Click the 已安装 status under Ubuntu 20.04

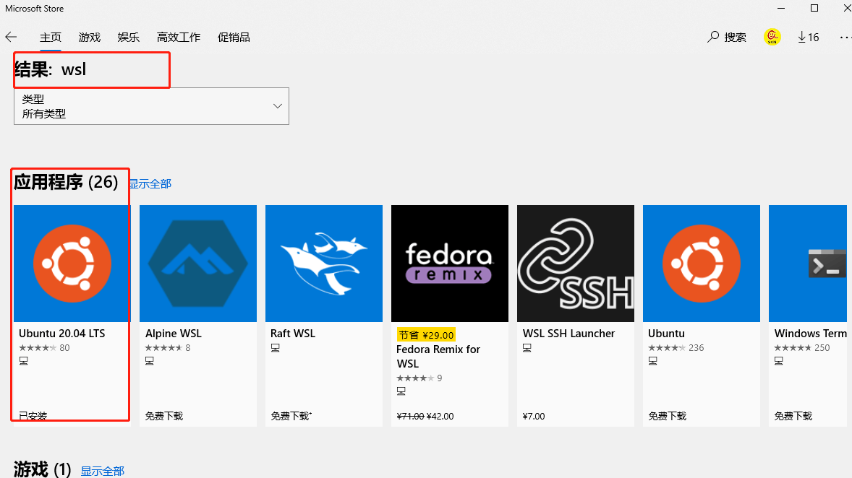33,416
